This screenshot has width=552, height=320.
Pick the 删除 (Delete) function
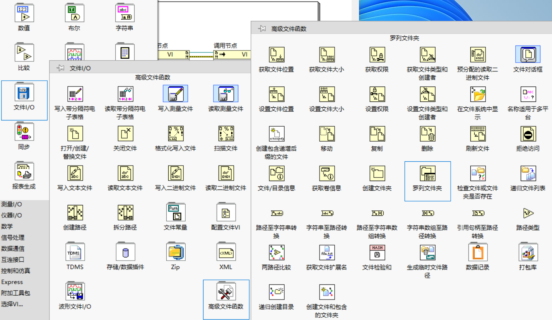click(427, 134)
